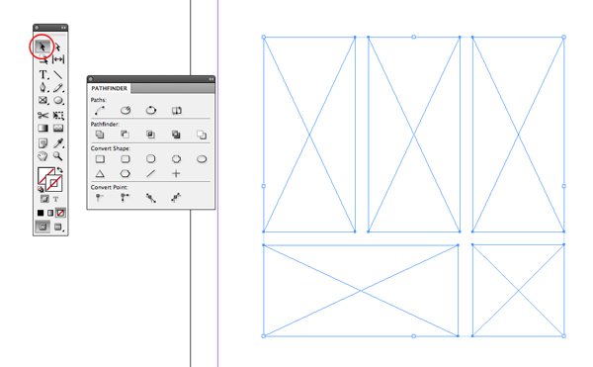Collapse the Pathfinder panel with double arrows
This screenshot has width=593, height=367.
[212, 79]
